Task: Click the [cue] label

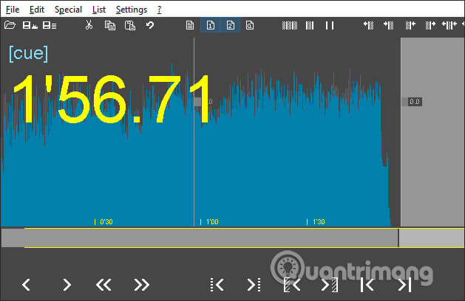Action: coord(29,53)
